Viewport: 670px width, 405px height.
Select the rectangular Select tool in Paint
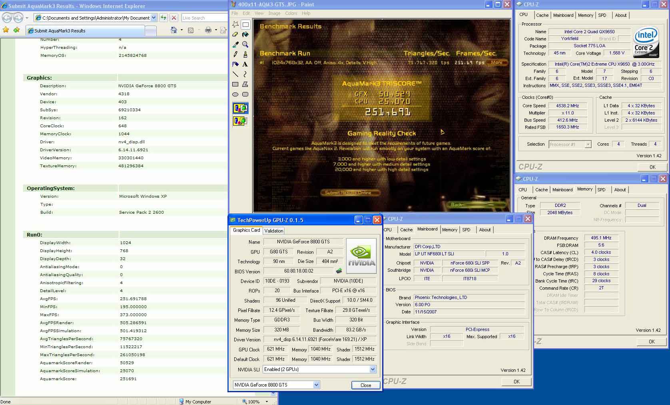pyautogui.click(x=245, y=24)
